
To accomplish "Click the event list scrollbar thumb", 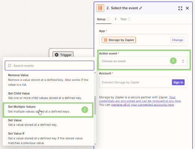I will click(x=95, y=105).
